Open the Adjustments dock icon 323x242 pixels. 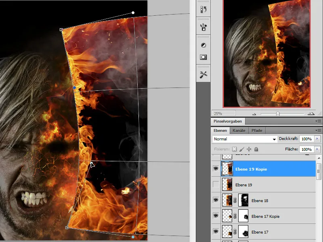pos(203,45)
